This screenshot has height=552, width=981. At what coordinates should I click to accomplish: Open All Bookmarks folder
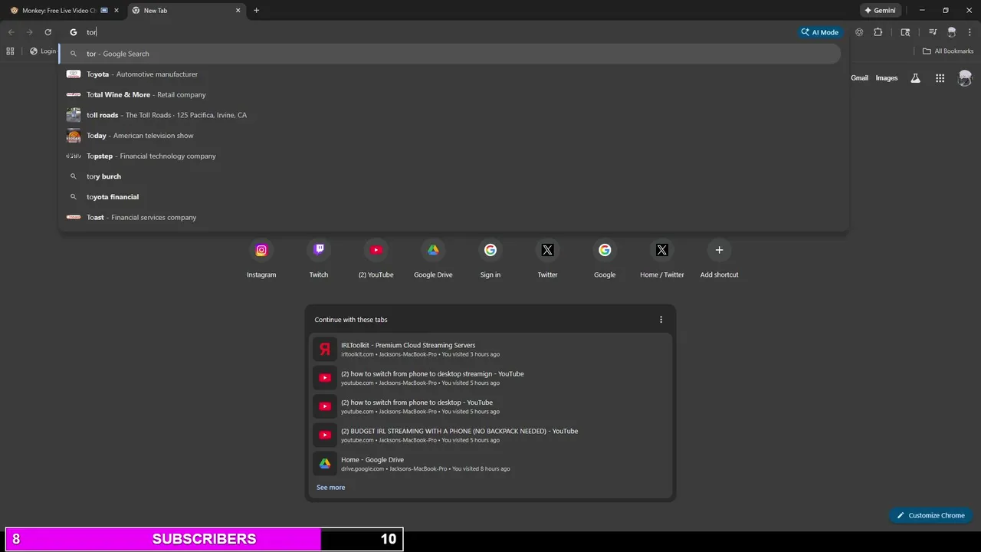coord(948,51)
